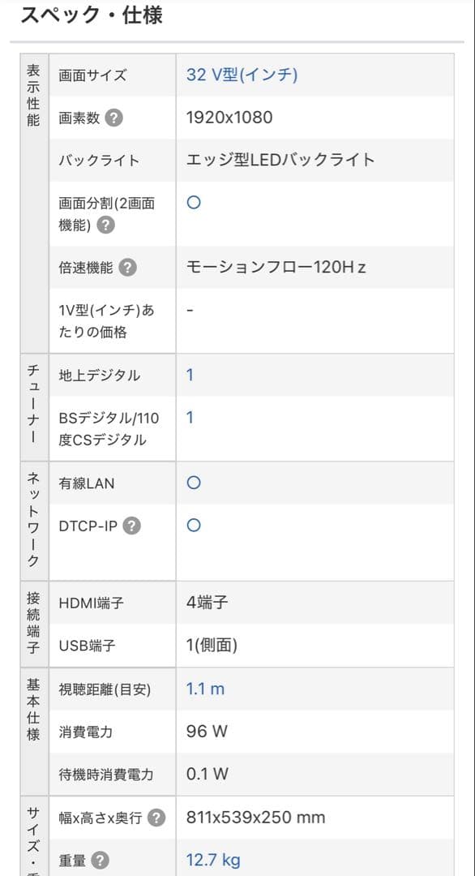This screenshot has width=475, height=876.
Task: Select the モーションフロー120Hz value
Action: 276,267
